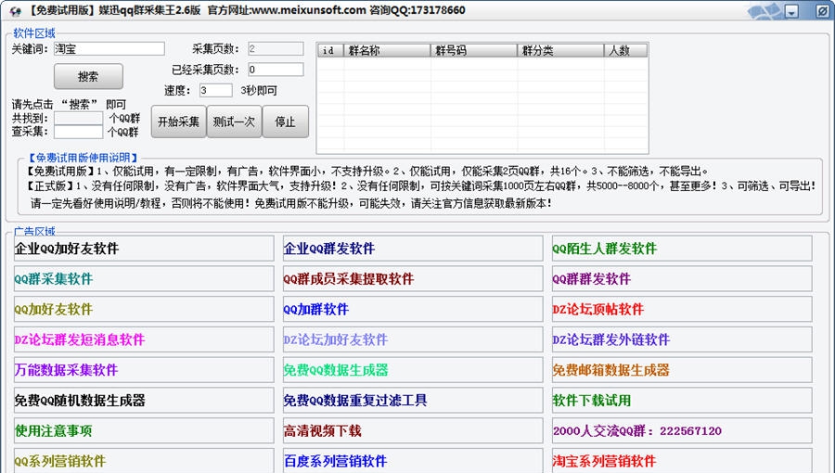Click the 搜索 search button

88,77
